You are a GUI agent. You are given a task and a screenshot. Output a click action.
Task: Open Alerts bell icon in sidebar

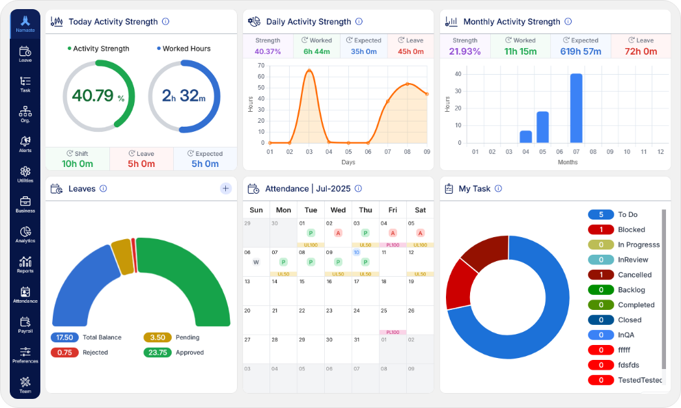coord(25,144)
